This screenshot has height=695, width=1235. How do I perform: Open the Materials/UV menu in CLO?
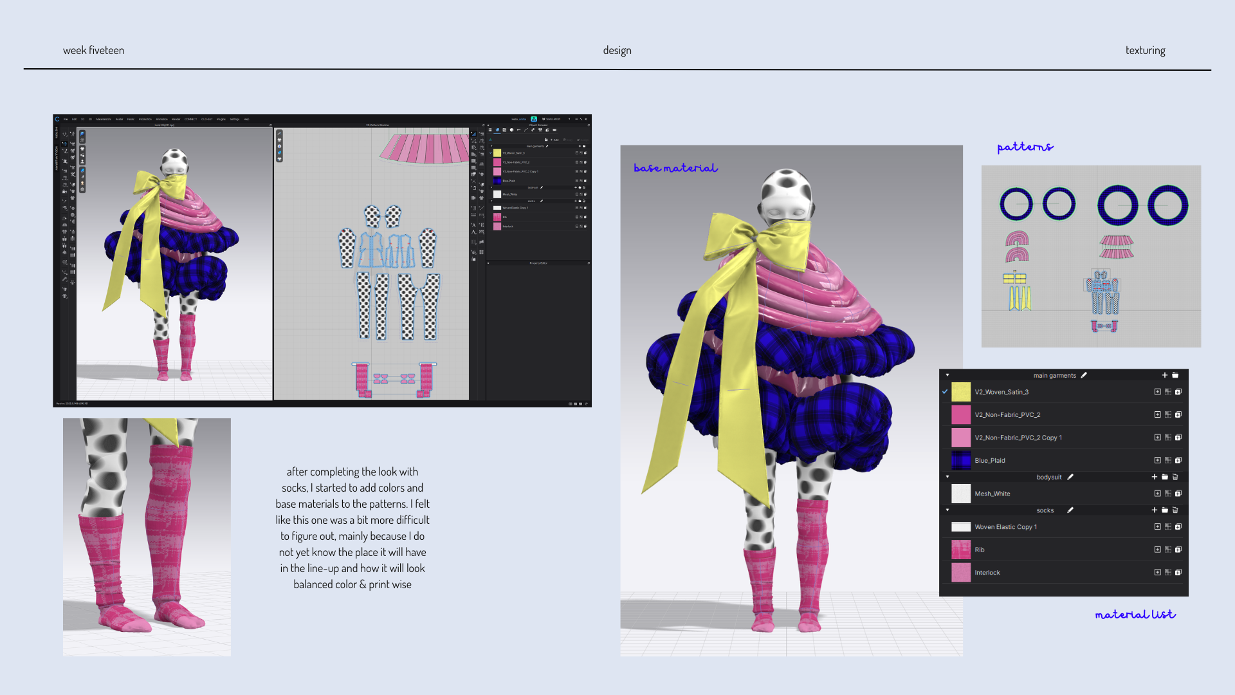104,119
